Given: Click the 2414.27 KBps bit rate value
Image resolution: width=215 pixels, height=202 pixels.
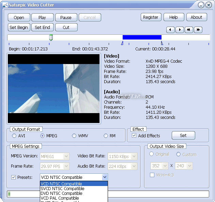Looking at the screenshot, I should [x=158, y=76].
